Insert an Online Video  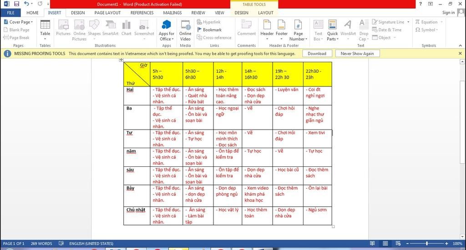point(185,30)
